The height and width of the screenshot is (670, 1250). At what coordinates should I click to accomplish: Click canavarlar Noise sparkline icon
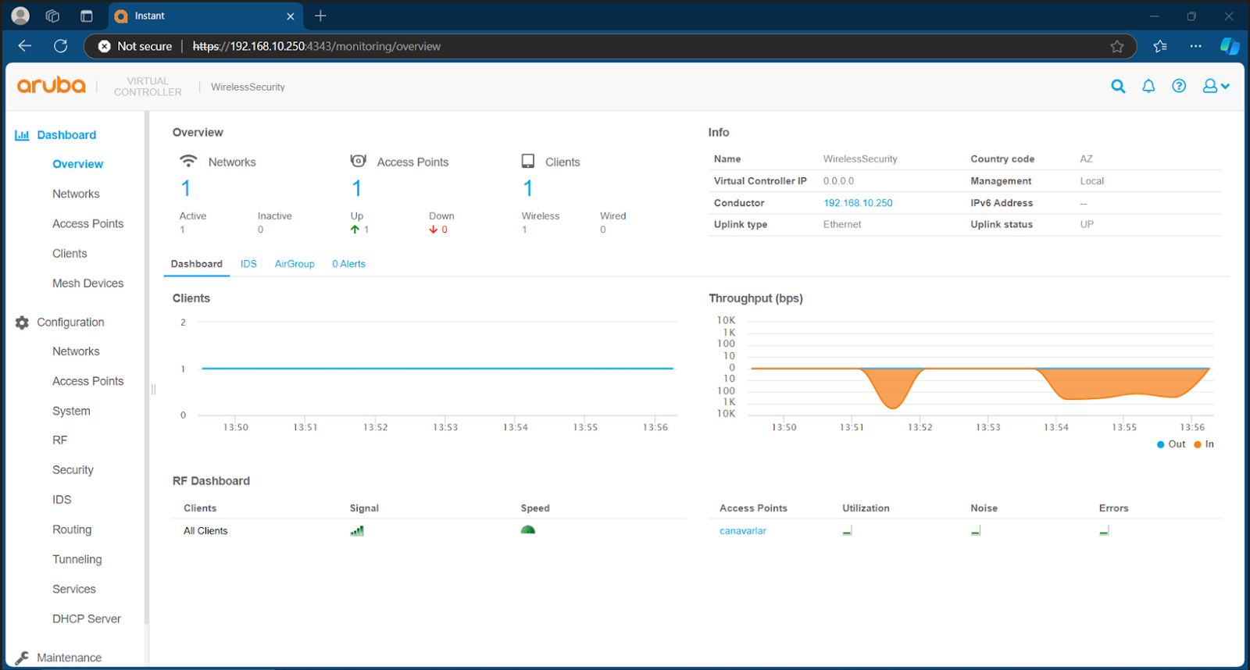(976, 531)
